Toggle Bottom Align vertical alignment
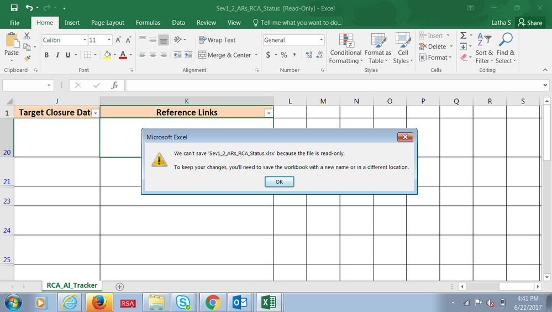This screenshot has width=552, height=312. pyautogui.click(x=164, y=40)
